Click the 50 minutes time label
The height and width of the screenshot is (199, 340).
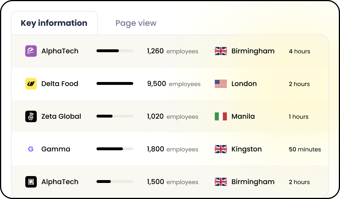[x=305, y=149]
